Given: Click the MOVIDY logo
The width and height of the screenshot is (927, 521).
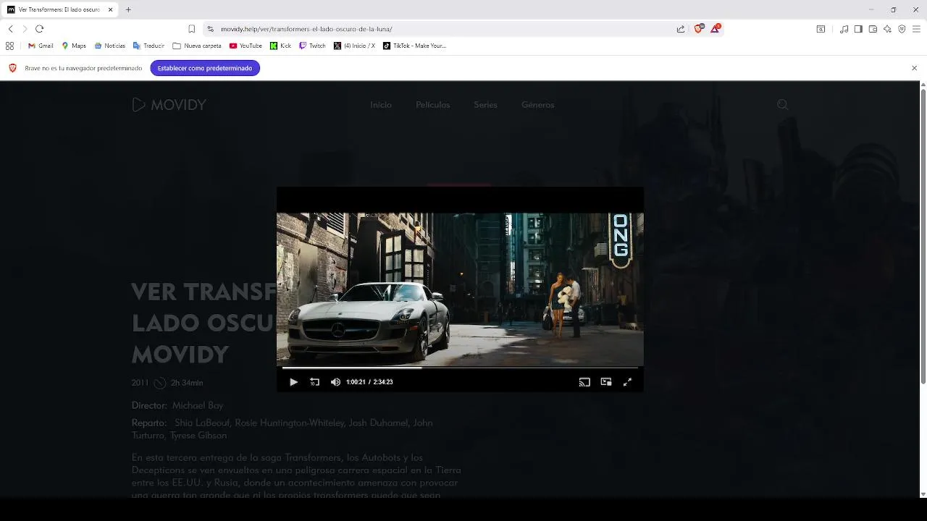Looking at the screenshot, I should [169, 105].
